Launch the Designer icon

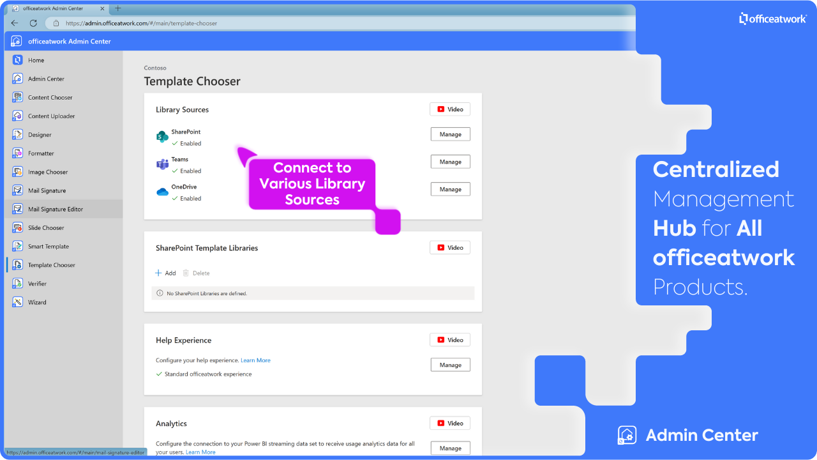[x=17, y=135]
